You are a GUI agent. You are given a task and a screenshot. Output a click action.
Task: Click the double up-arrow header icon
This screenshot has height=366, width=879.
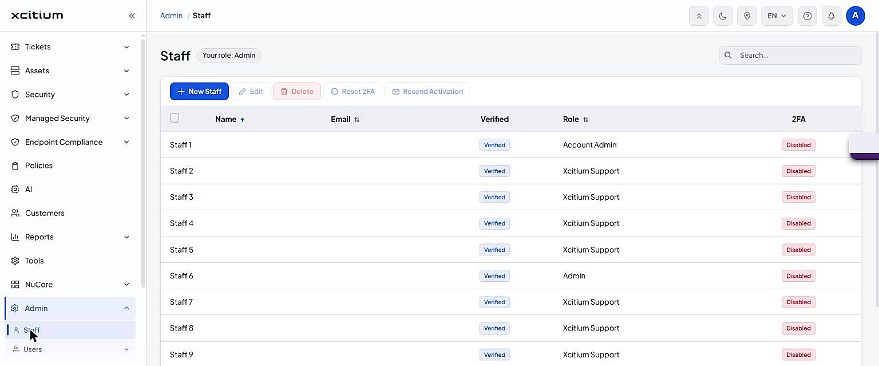pos(699,16)
